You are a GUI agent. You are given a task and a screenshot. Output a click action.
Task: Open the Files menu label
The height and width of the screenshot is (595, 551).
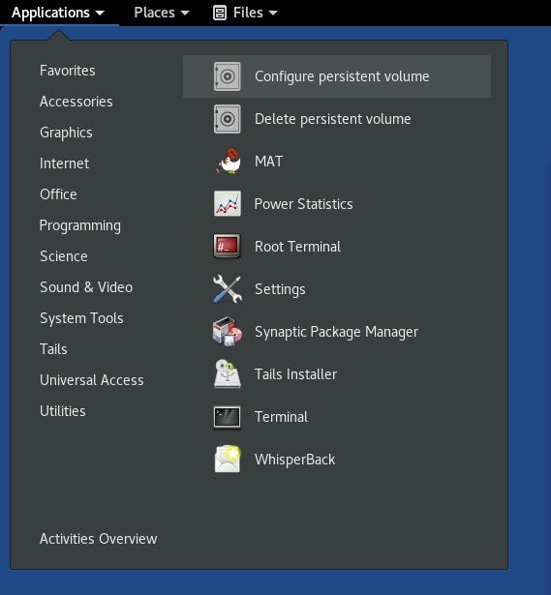pos(248,13)
